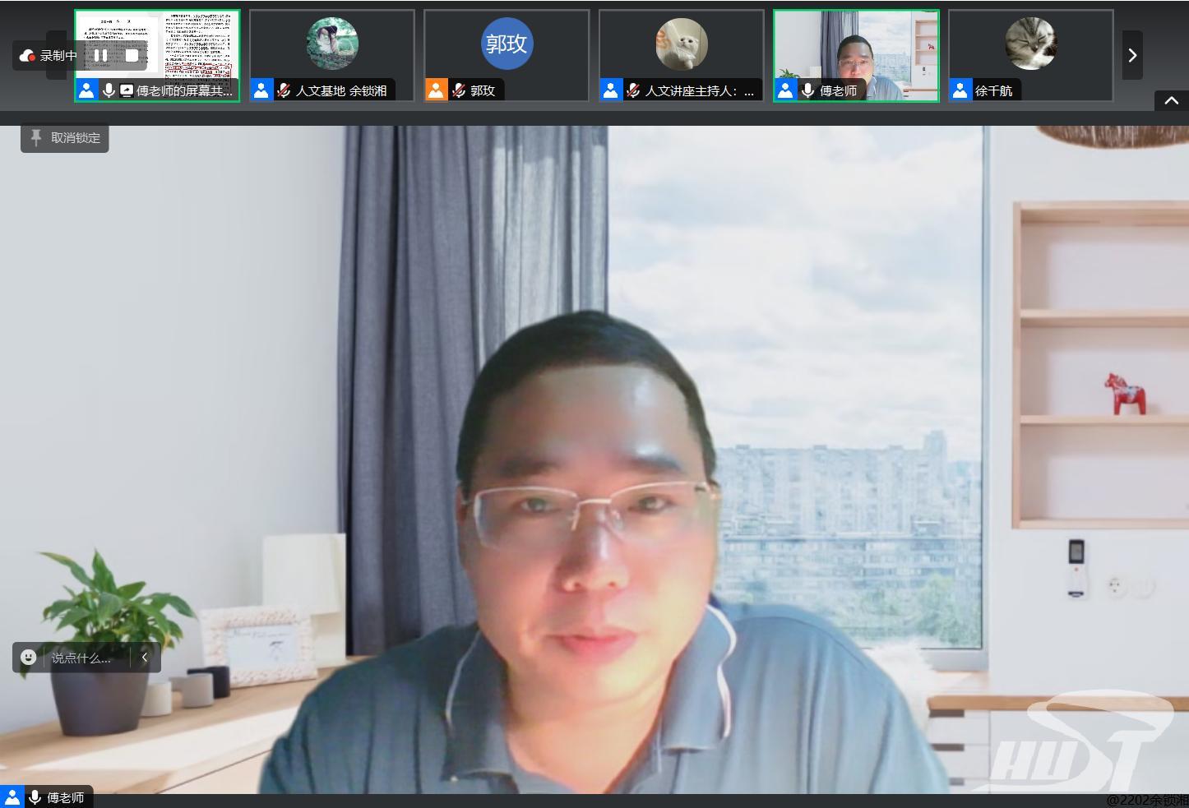Click the 取消锁定 unpin button

(65, 138)
